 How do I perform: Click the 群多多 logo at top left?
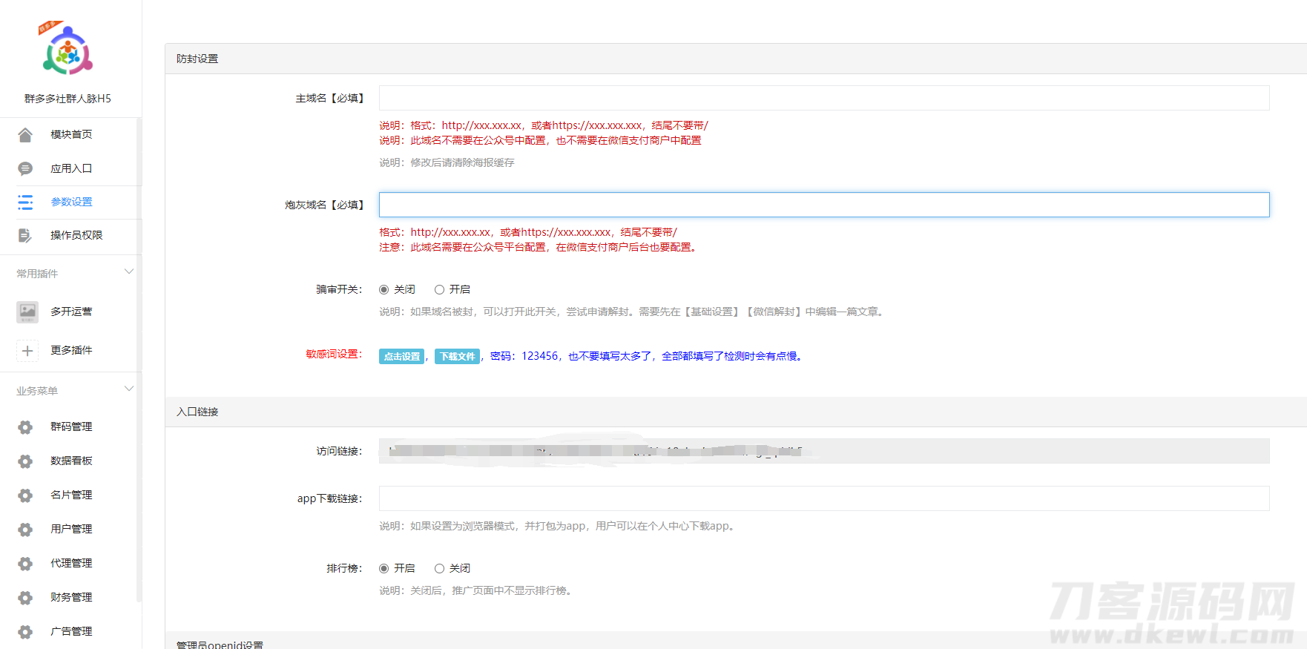click(68, 51)
